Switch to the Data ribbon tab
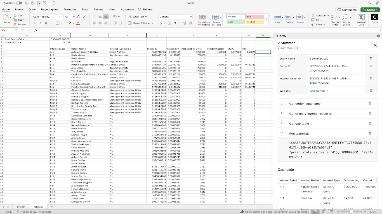Viewport: 382px width, 214px height. 85,9
